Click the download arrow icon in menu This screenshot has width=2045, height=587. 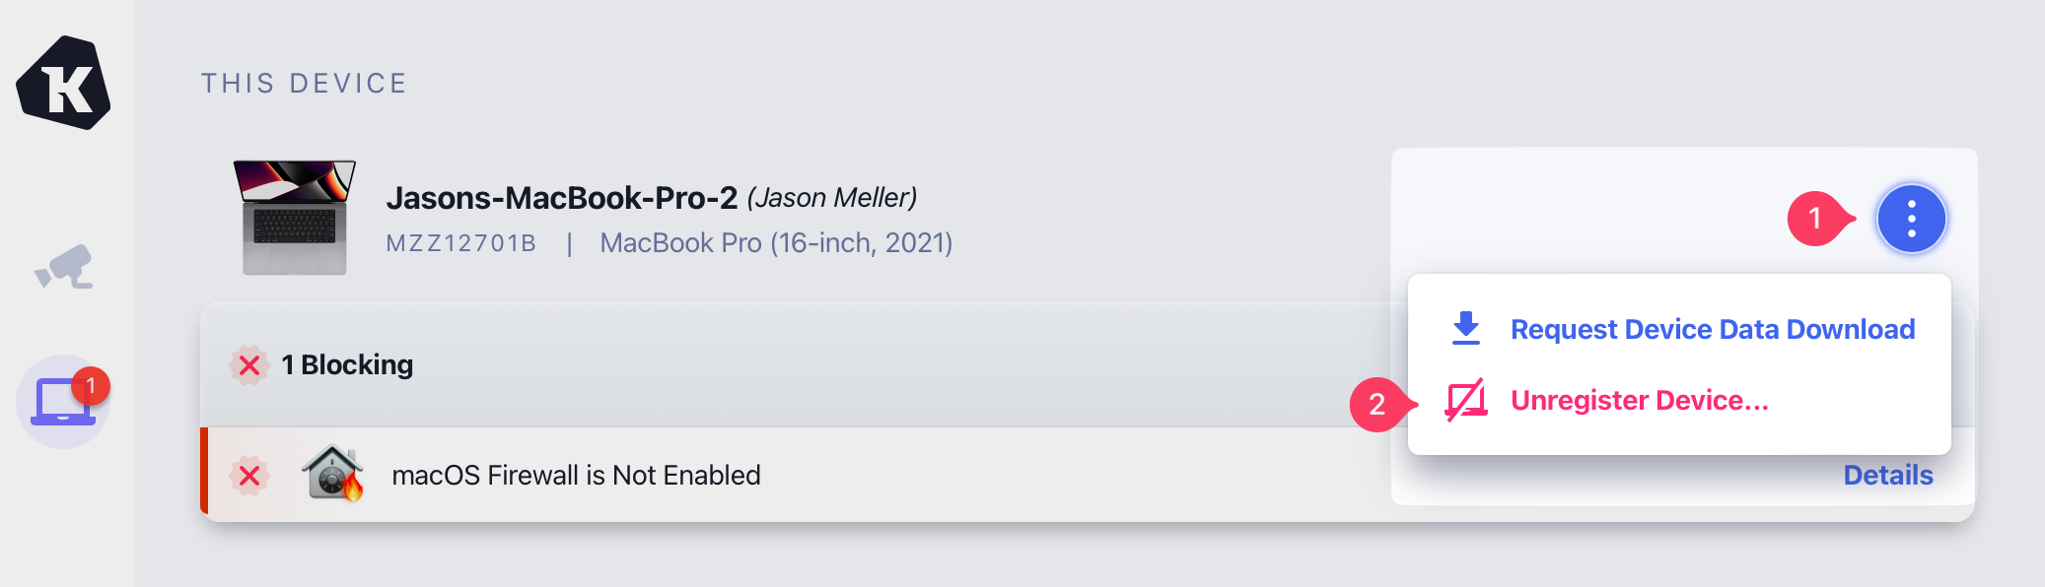(x=1466, y=329)
